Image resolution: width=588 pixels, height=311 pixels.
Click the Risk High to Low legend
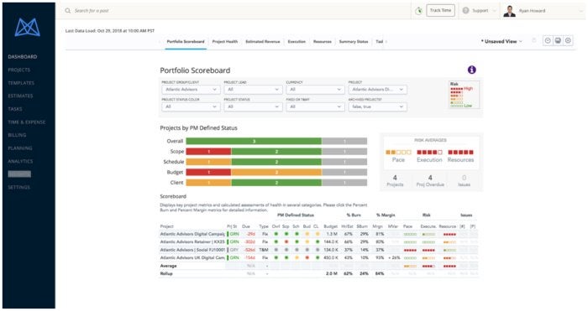[464, 95]
